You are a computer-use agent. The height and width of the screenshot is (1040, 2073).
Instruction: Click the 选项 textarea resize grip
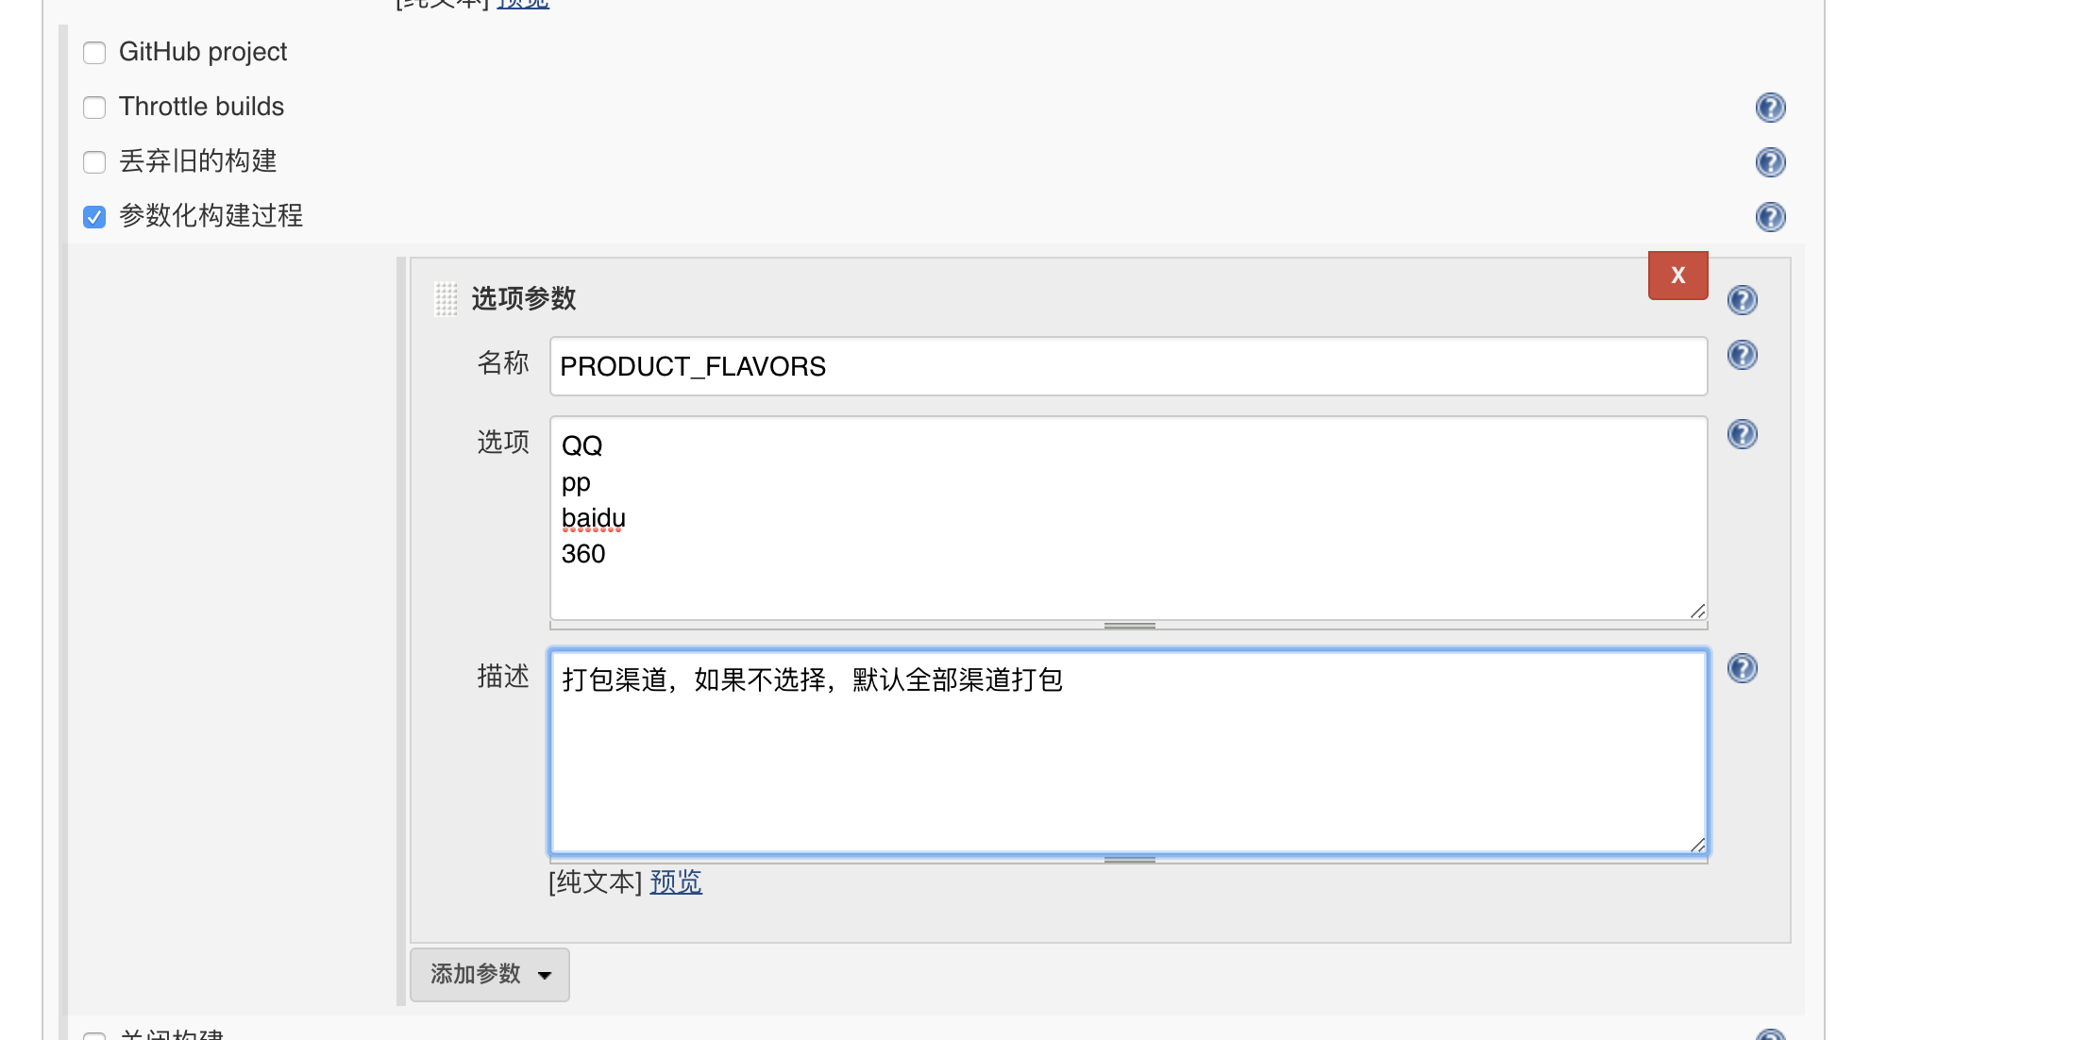[x=1697, y=611]
